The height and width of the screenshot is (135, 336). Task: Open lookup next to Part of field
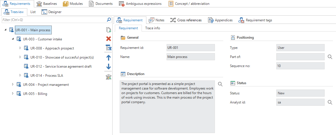coord(330,57)
